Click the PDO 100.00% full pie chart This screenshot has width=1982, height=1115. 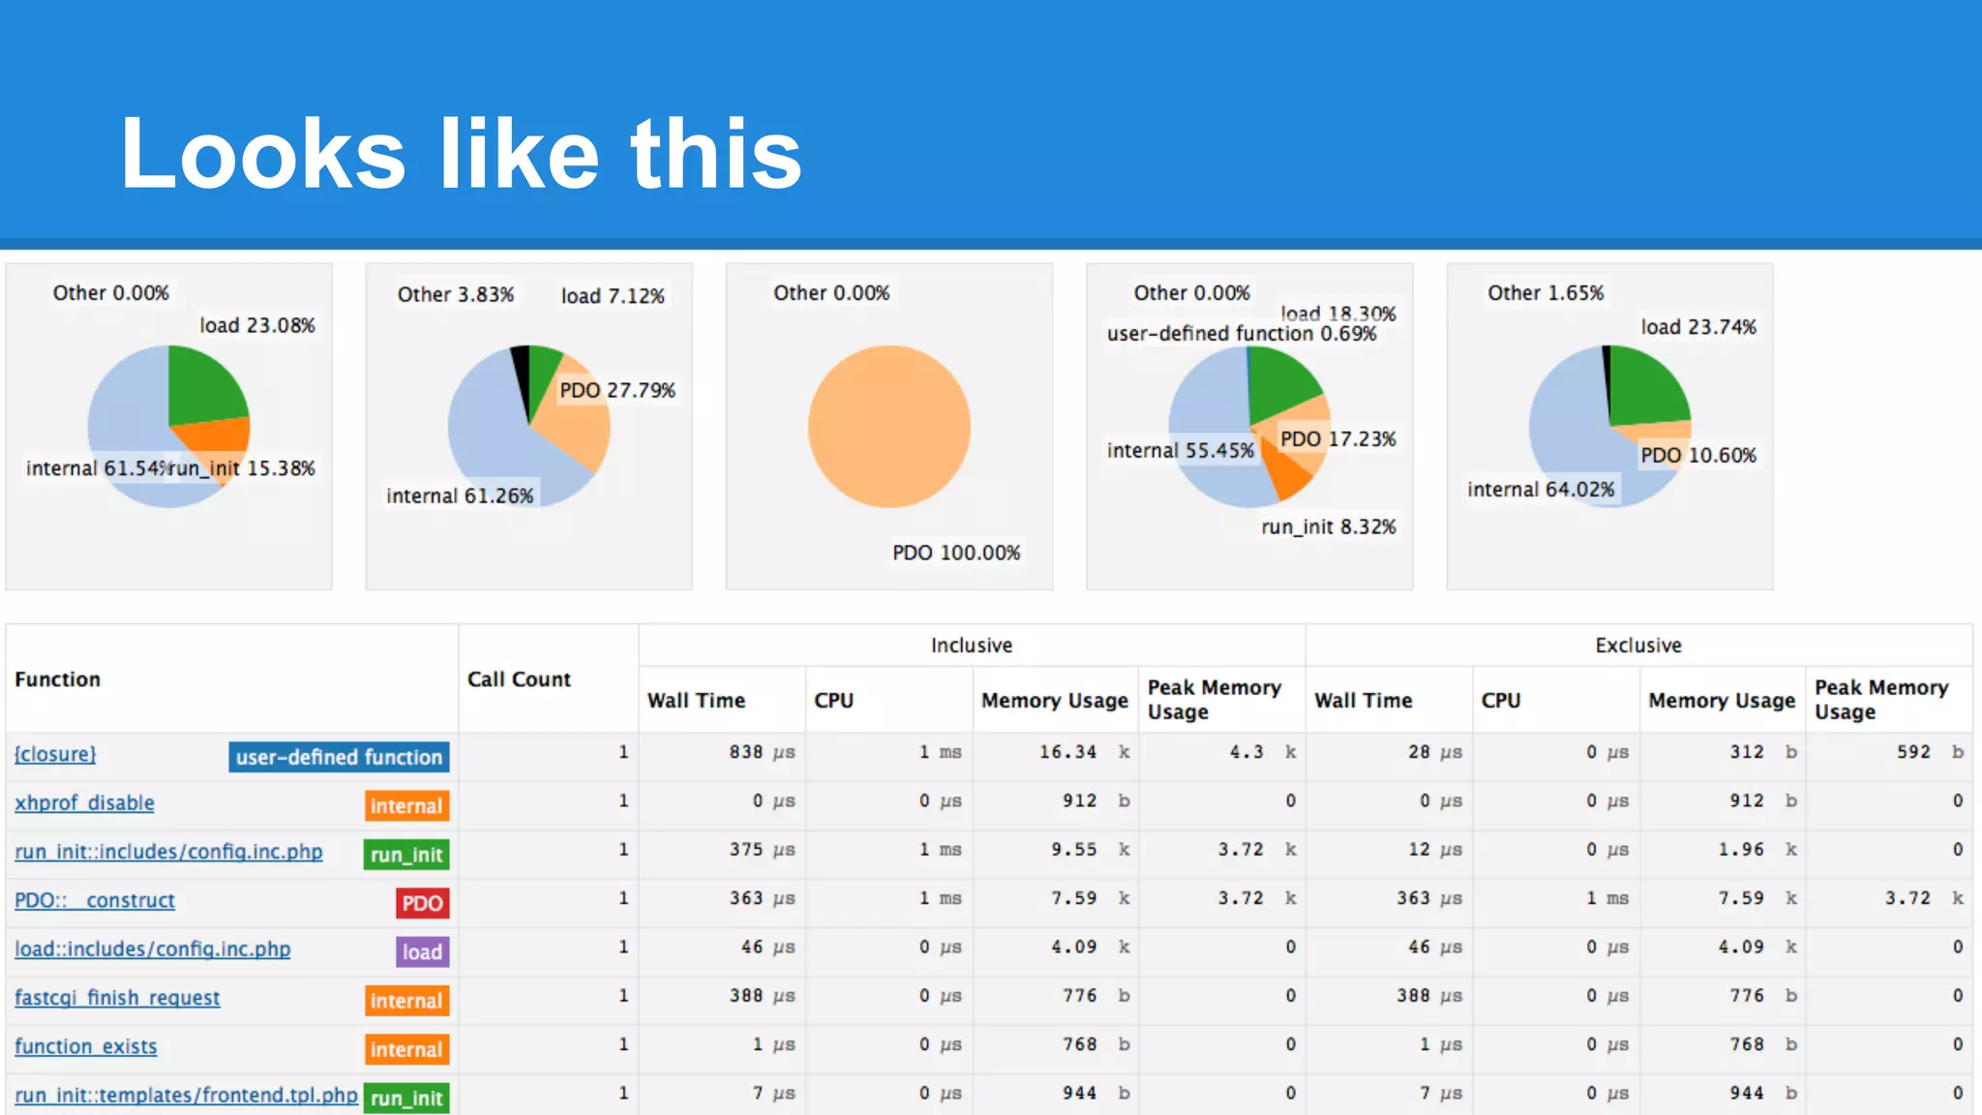[x=888, y=426]
